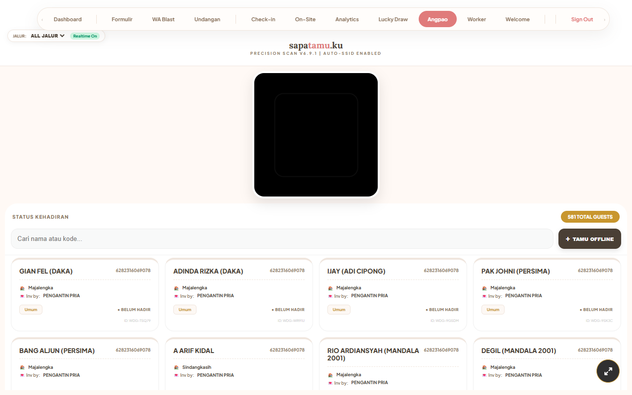Click the Sign Out link

tap(582, 19)
